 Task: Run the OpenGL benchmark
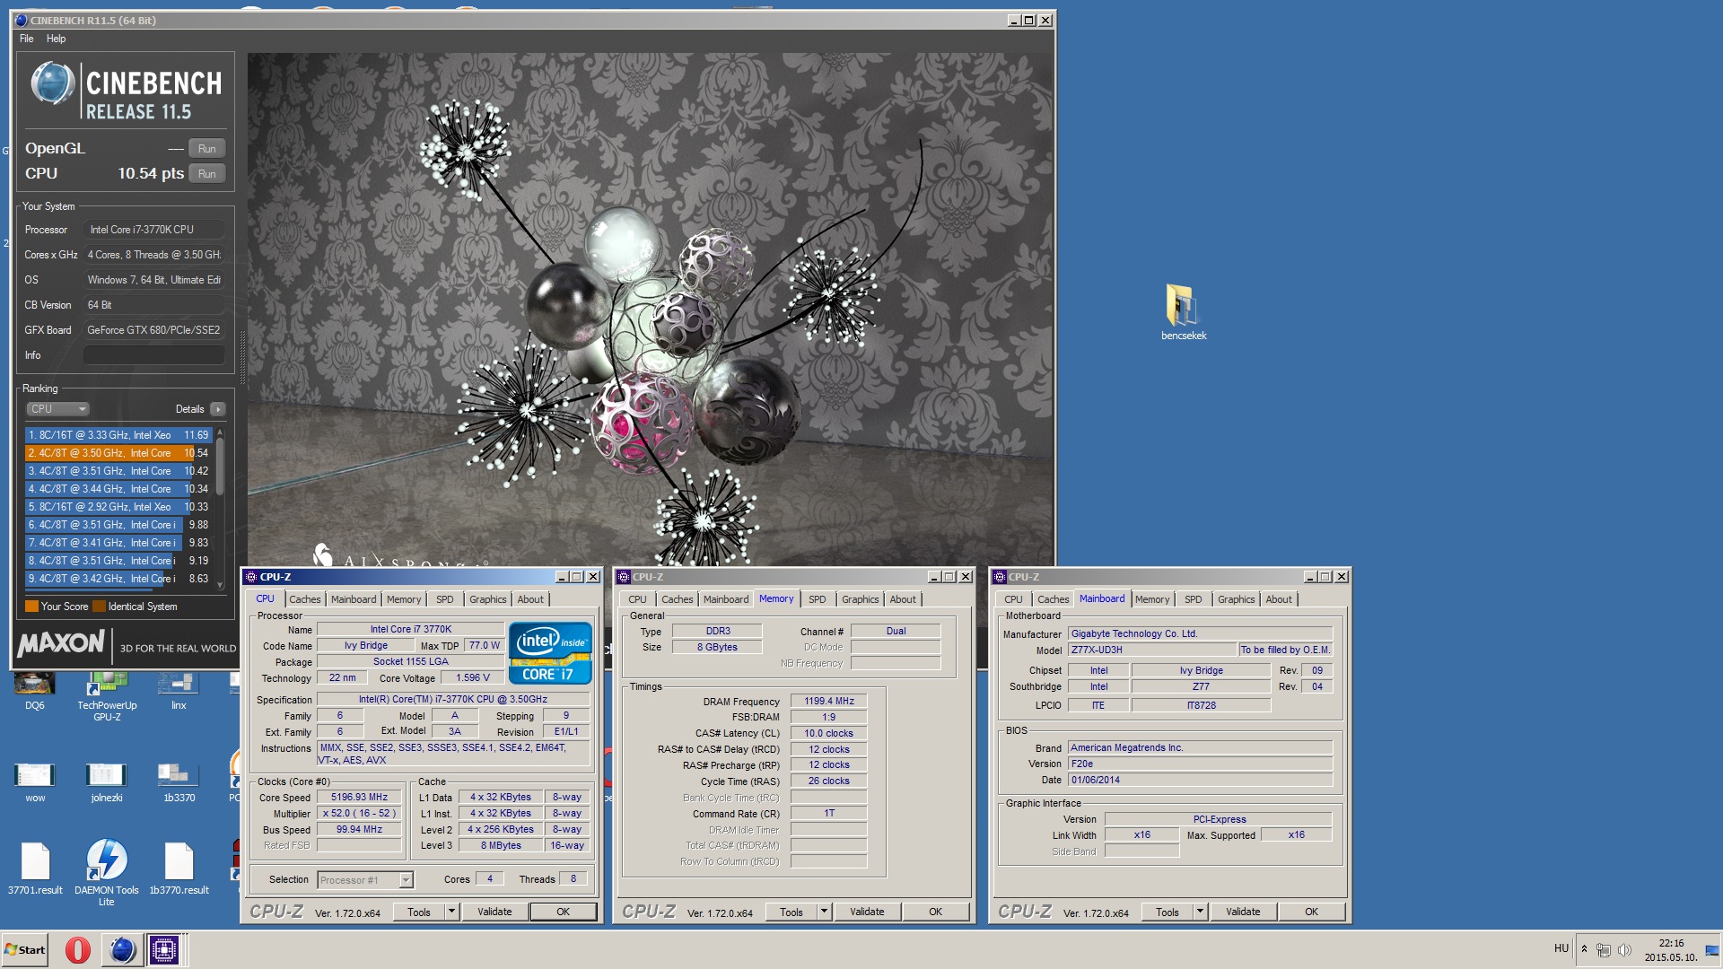point(207,149)
